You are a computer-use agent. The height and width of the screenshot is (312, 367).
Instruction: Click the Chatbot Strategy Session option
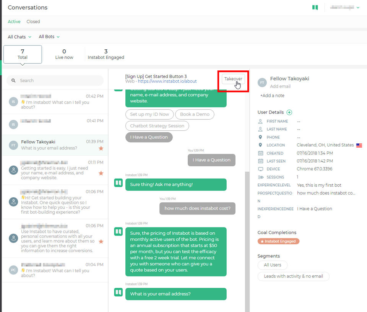point(157,126)
